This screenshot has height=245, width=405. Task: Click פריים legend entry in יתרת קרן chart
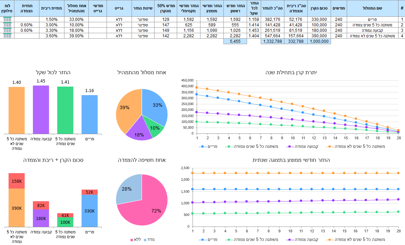[208, 146]
